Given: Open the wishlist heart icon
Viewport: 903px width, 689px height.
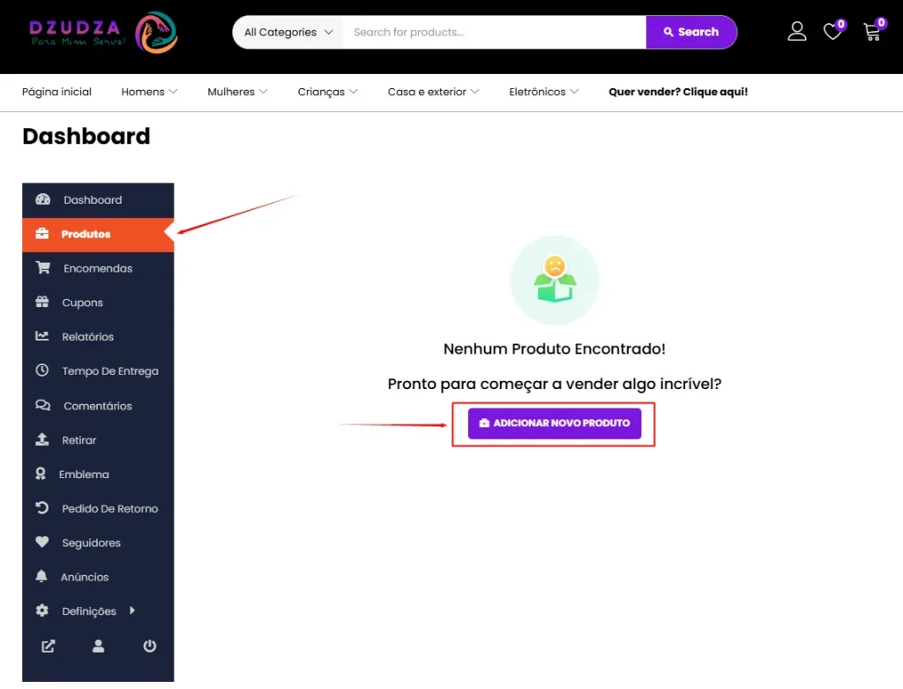Looking at the screenshot, I should (833, 31).
